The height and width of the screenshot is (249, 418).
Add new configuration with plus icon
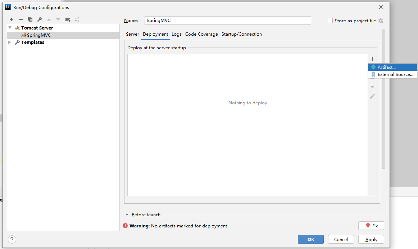[12, 19]
